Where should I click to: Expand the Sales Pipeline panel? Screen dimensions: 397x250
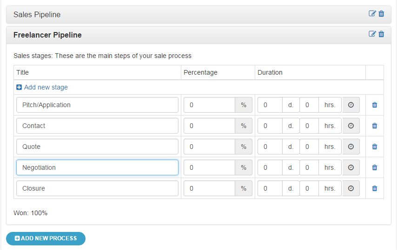[x=37, y=15]
